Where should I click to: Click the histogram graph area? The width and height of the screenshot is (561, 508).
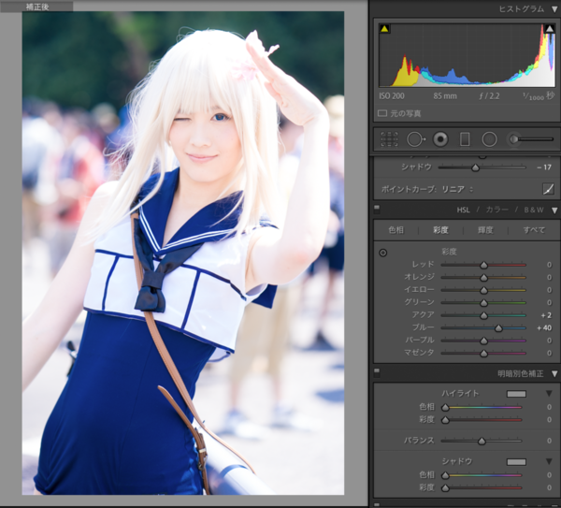pos(467,55)
